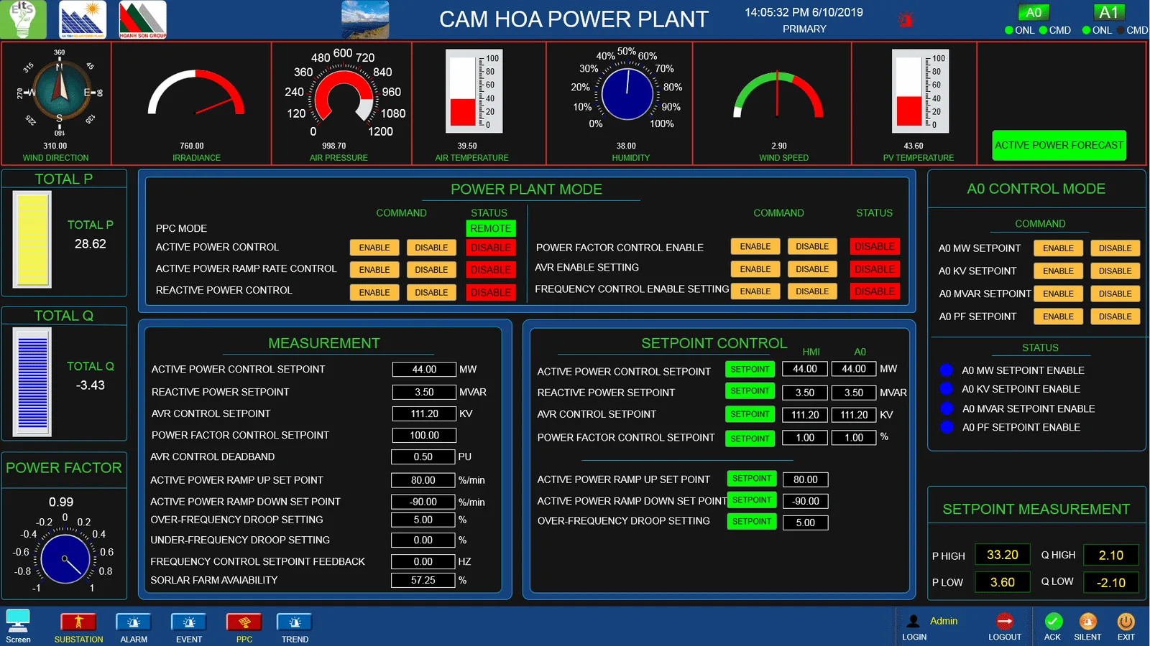Click SETPOINT for Over-Frequency Droop Setting
This screenshot has height=646, width=1150.
(752, 522)
